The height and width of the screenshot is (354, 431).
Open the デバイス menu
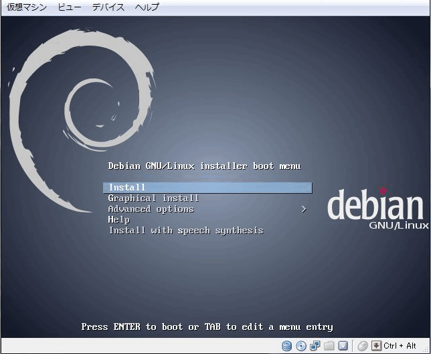point(108,7)
